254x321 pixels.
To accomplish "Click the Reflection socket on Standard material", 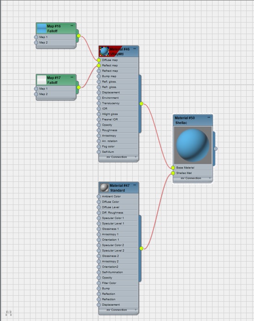I will [x=99, y=294].
